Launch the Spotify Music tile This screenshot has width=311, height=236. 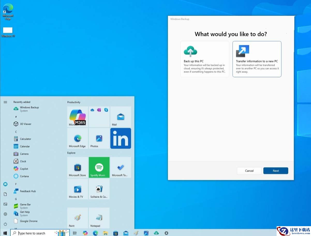coord(99,167)
